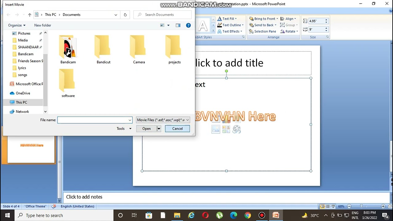Select Media in navigation pane
Image resolution: width=393 pixels, height=221 pixels.
click(x=23, y=40)
